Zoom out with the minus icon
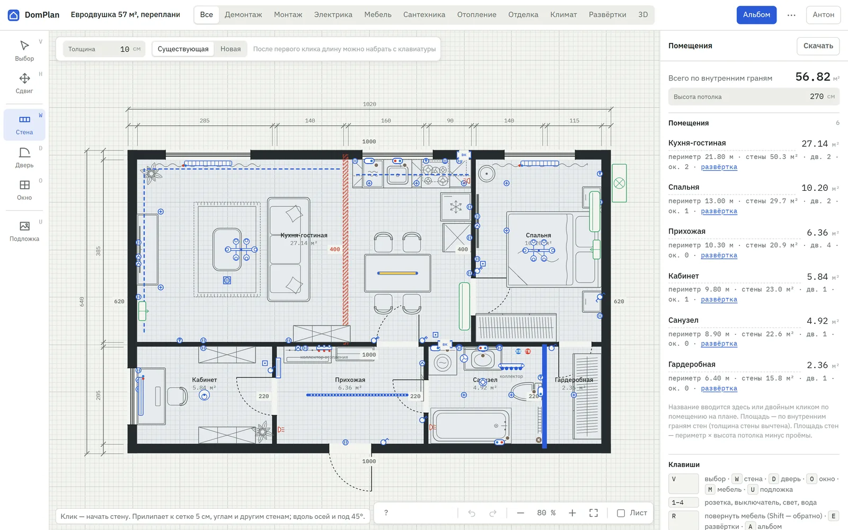The height and width of the screenshot is (530, 848). [520, 513]
